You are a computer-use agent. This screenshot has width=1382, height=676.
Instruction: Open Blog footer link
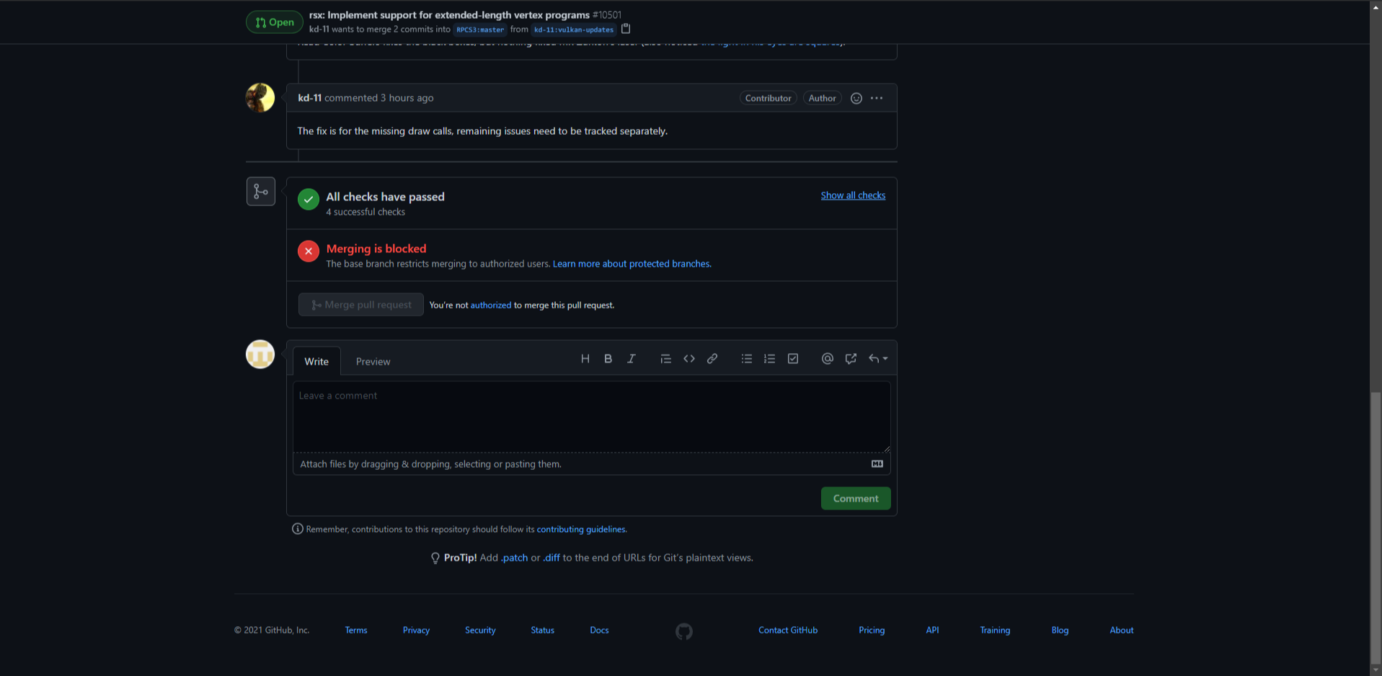point(1060,630)
